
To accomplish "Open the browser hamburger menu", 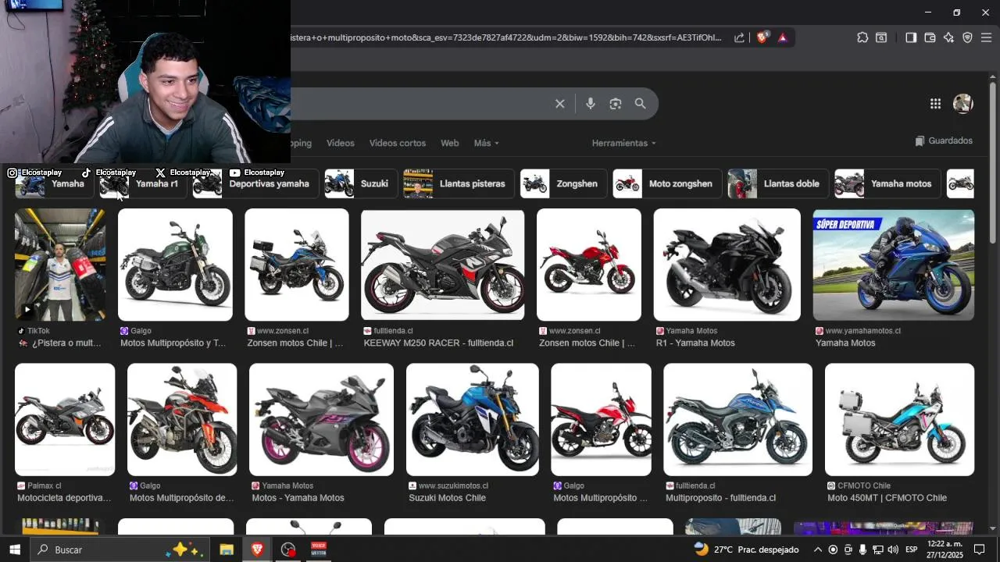I will pyautogui.click(x=986, y=37).
